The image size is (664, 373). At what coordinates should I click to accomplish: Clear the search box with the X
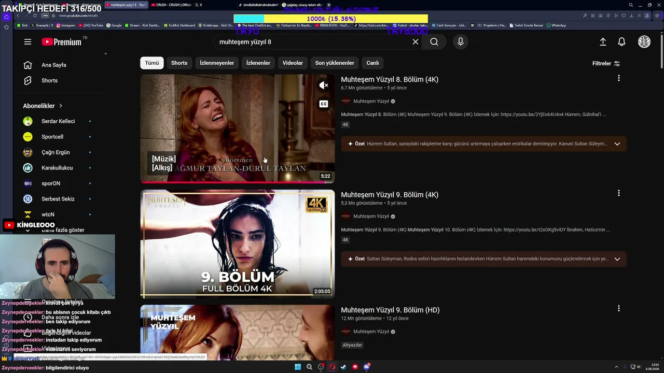tap(416, 42)
